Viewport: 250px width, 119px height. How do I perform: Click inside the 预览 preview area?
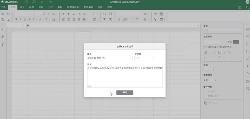125,77
